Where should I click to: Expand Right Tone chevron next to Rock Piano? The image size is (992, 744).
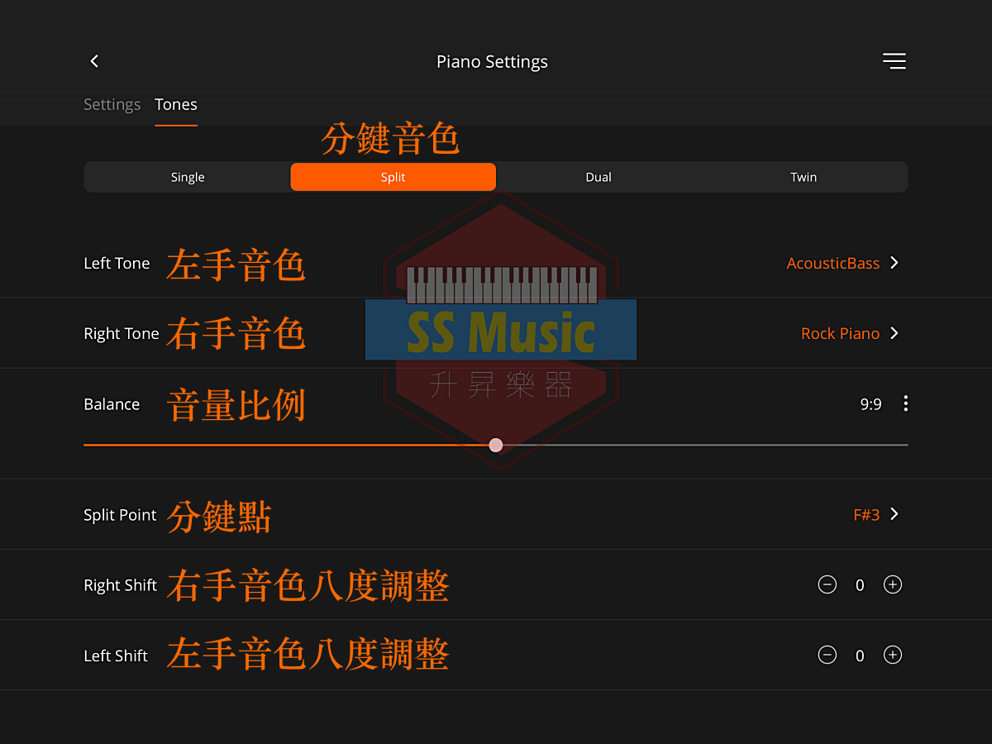click(x=894, y=333)
